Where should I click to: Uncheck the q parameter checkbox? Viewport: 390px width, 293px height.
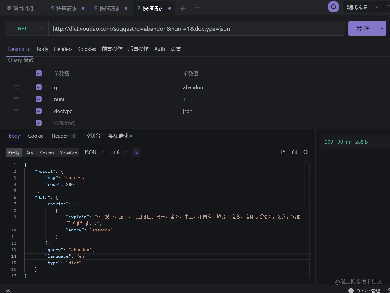pos(38,87)
